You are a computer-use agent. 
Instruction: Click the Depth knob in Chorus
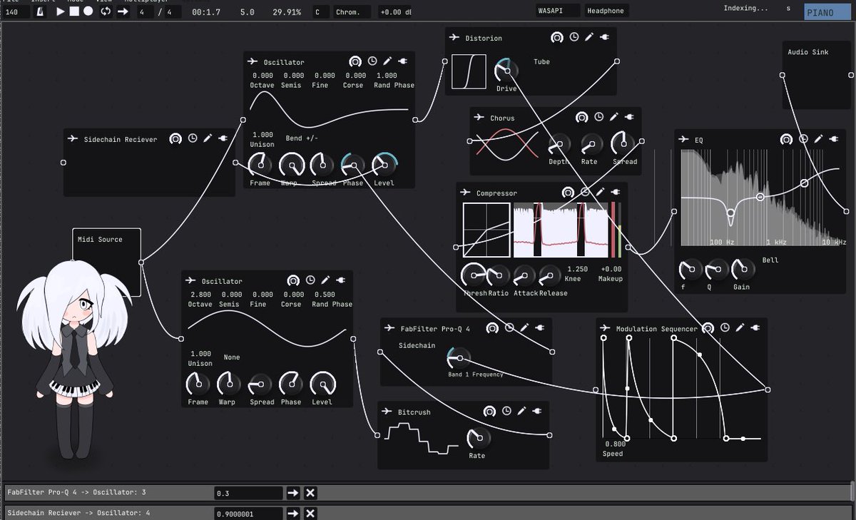point(559,145)
